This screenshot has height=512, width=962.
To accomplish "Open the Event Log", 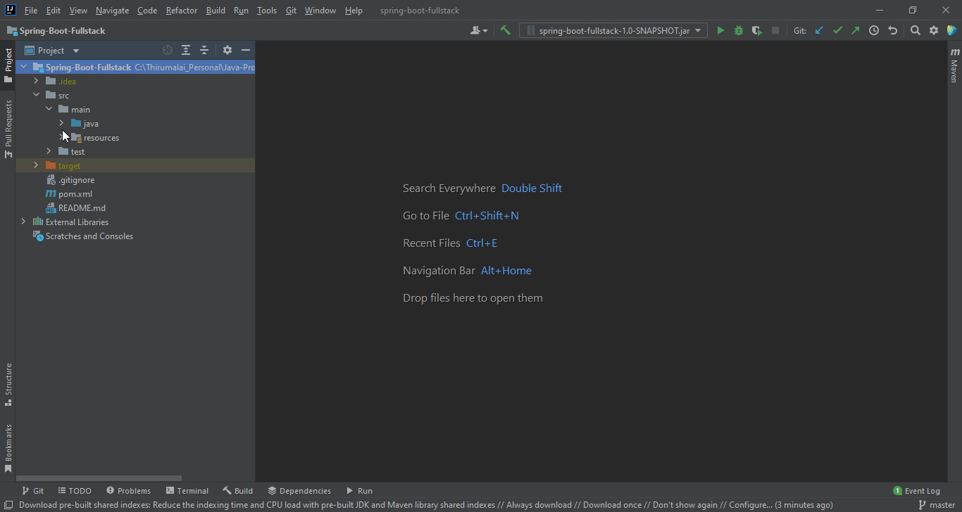I will pos(916,491).
